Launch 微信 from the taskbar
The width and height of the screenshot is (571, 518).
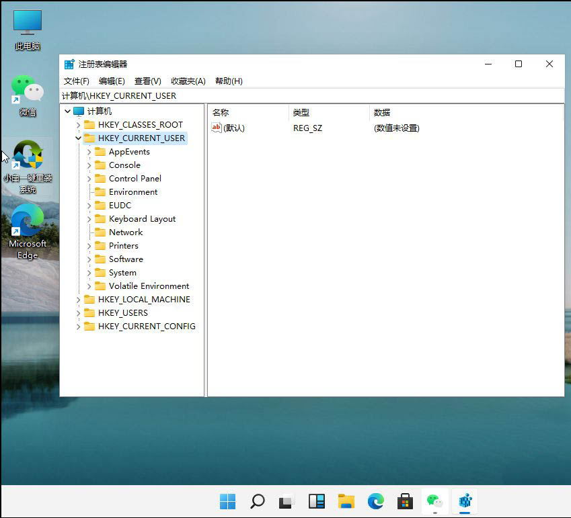pyautogui.click(x=435, y=501)
